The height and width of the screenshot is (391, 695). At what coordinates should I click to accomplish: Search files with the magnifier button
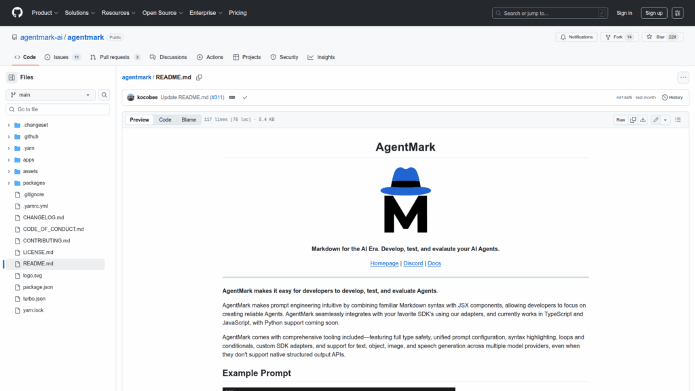pos(104,95)
